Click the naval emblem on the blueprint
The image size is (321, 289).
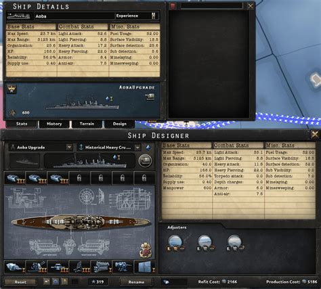click(x=146, y=250)
